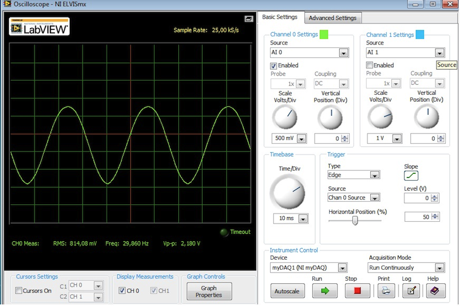Enable Channel 1 with its Enabled checkbox

click(370, 66)
